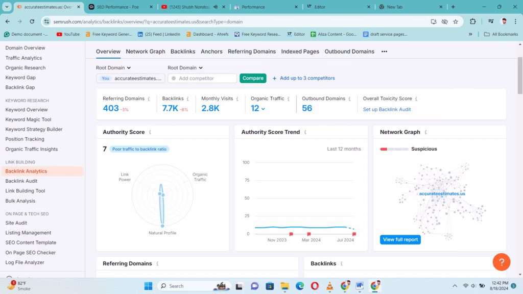Bookmark this page with star icon
Image resolution: width=523 pixels, height=294 pixels.
tap(456, 21)
